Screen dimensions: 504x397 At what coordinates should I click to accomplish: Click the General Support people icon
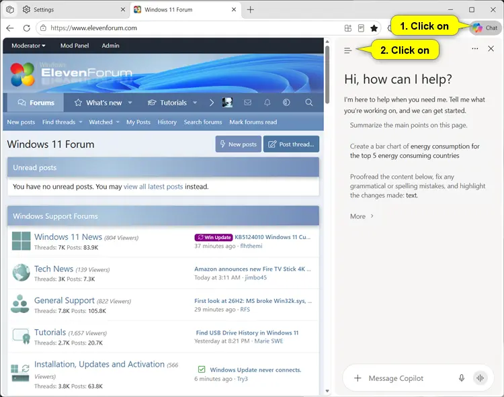[x=20, y=304]
